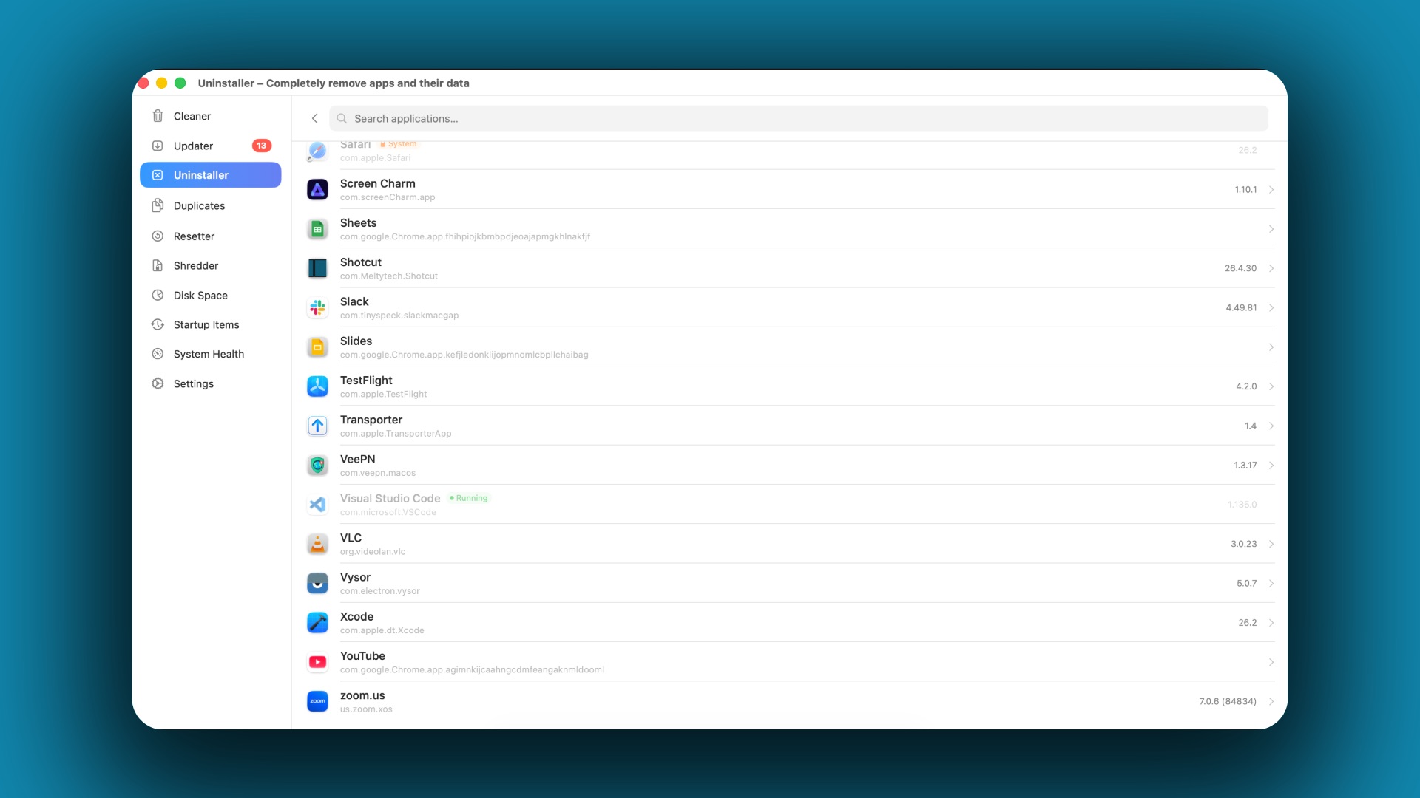
Task: Click the Slides app icon
Action: (317, 347)
